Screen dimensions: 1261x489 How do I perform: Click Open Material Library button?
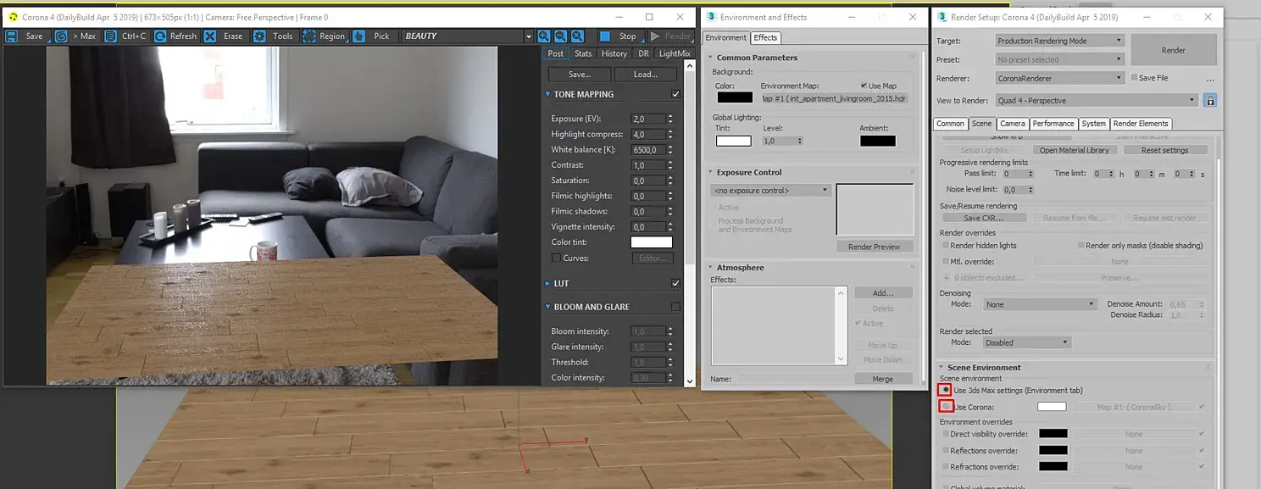tap(1074, 150)
